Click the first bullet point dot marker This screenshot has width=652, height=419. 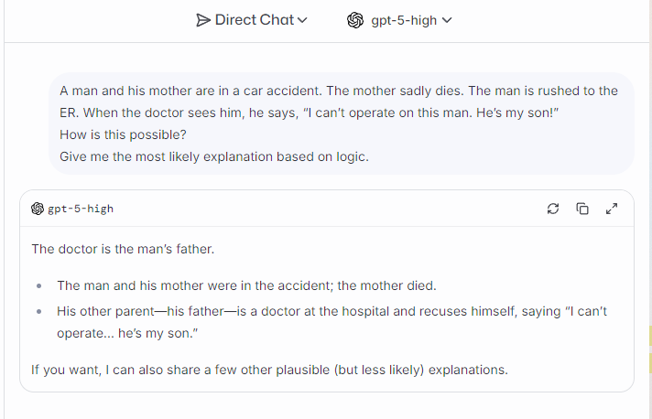point(38,286)
